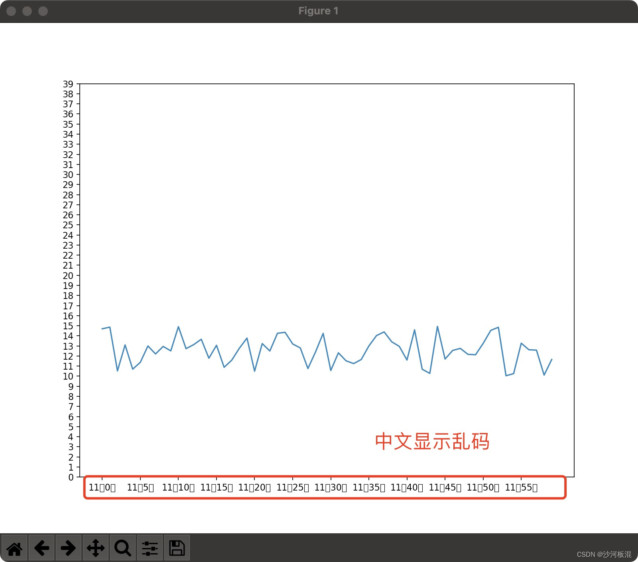The height and width of the screenshot is (562, 638).
Task: Click the Figure 1 title bar
Action: (318, 11)
